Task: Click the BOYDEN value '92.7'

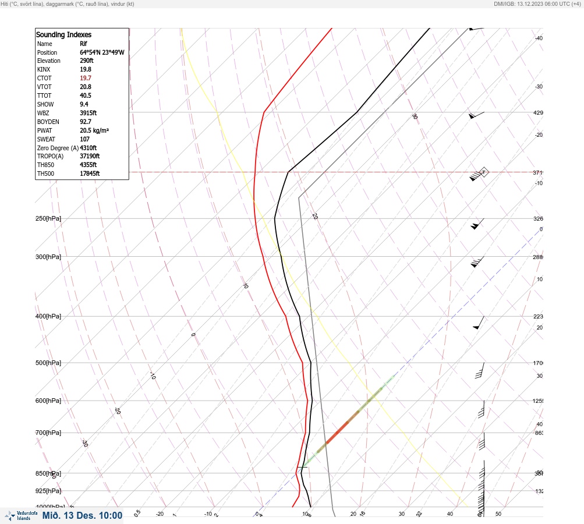Action: click(x=85, y=122)
